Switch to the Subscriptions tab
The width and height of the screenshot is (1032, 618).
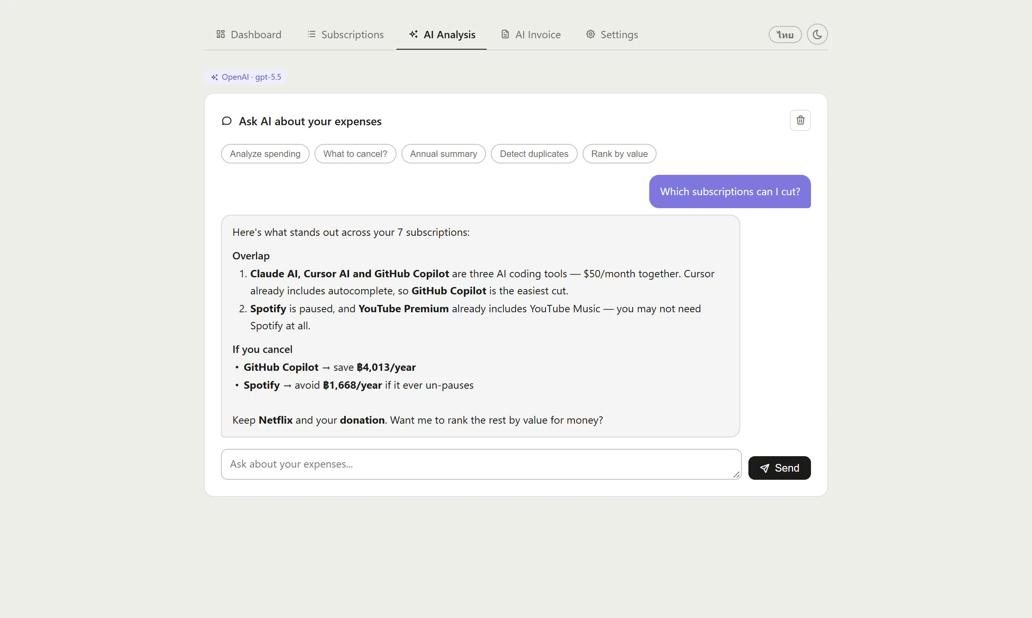(x=345, y=35)
